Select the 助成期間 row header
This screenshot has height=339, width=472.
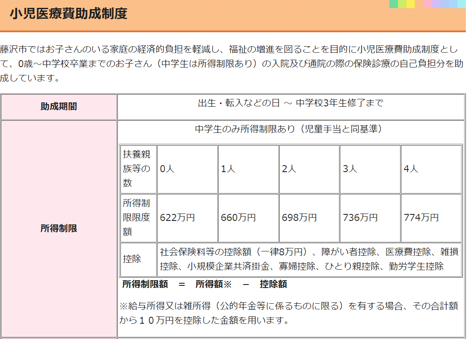[x=59, y=107]
